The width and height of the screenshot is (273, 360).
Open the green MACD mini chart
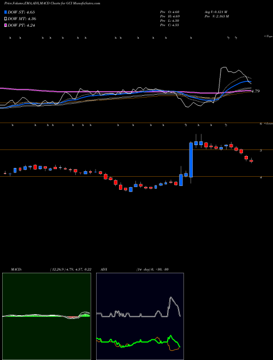click(46, 316)
